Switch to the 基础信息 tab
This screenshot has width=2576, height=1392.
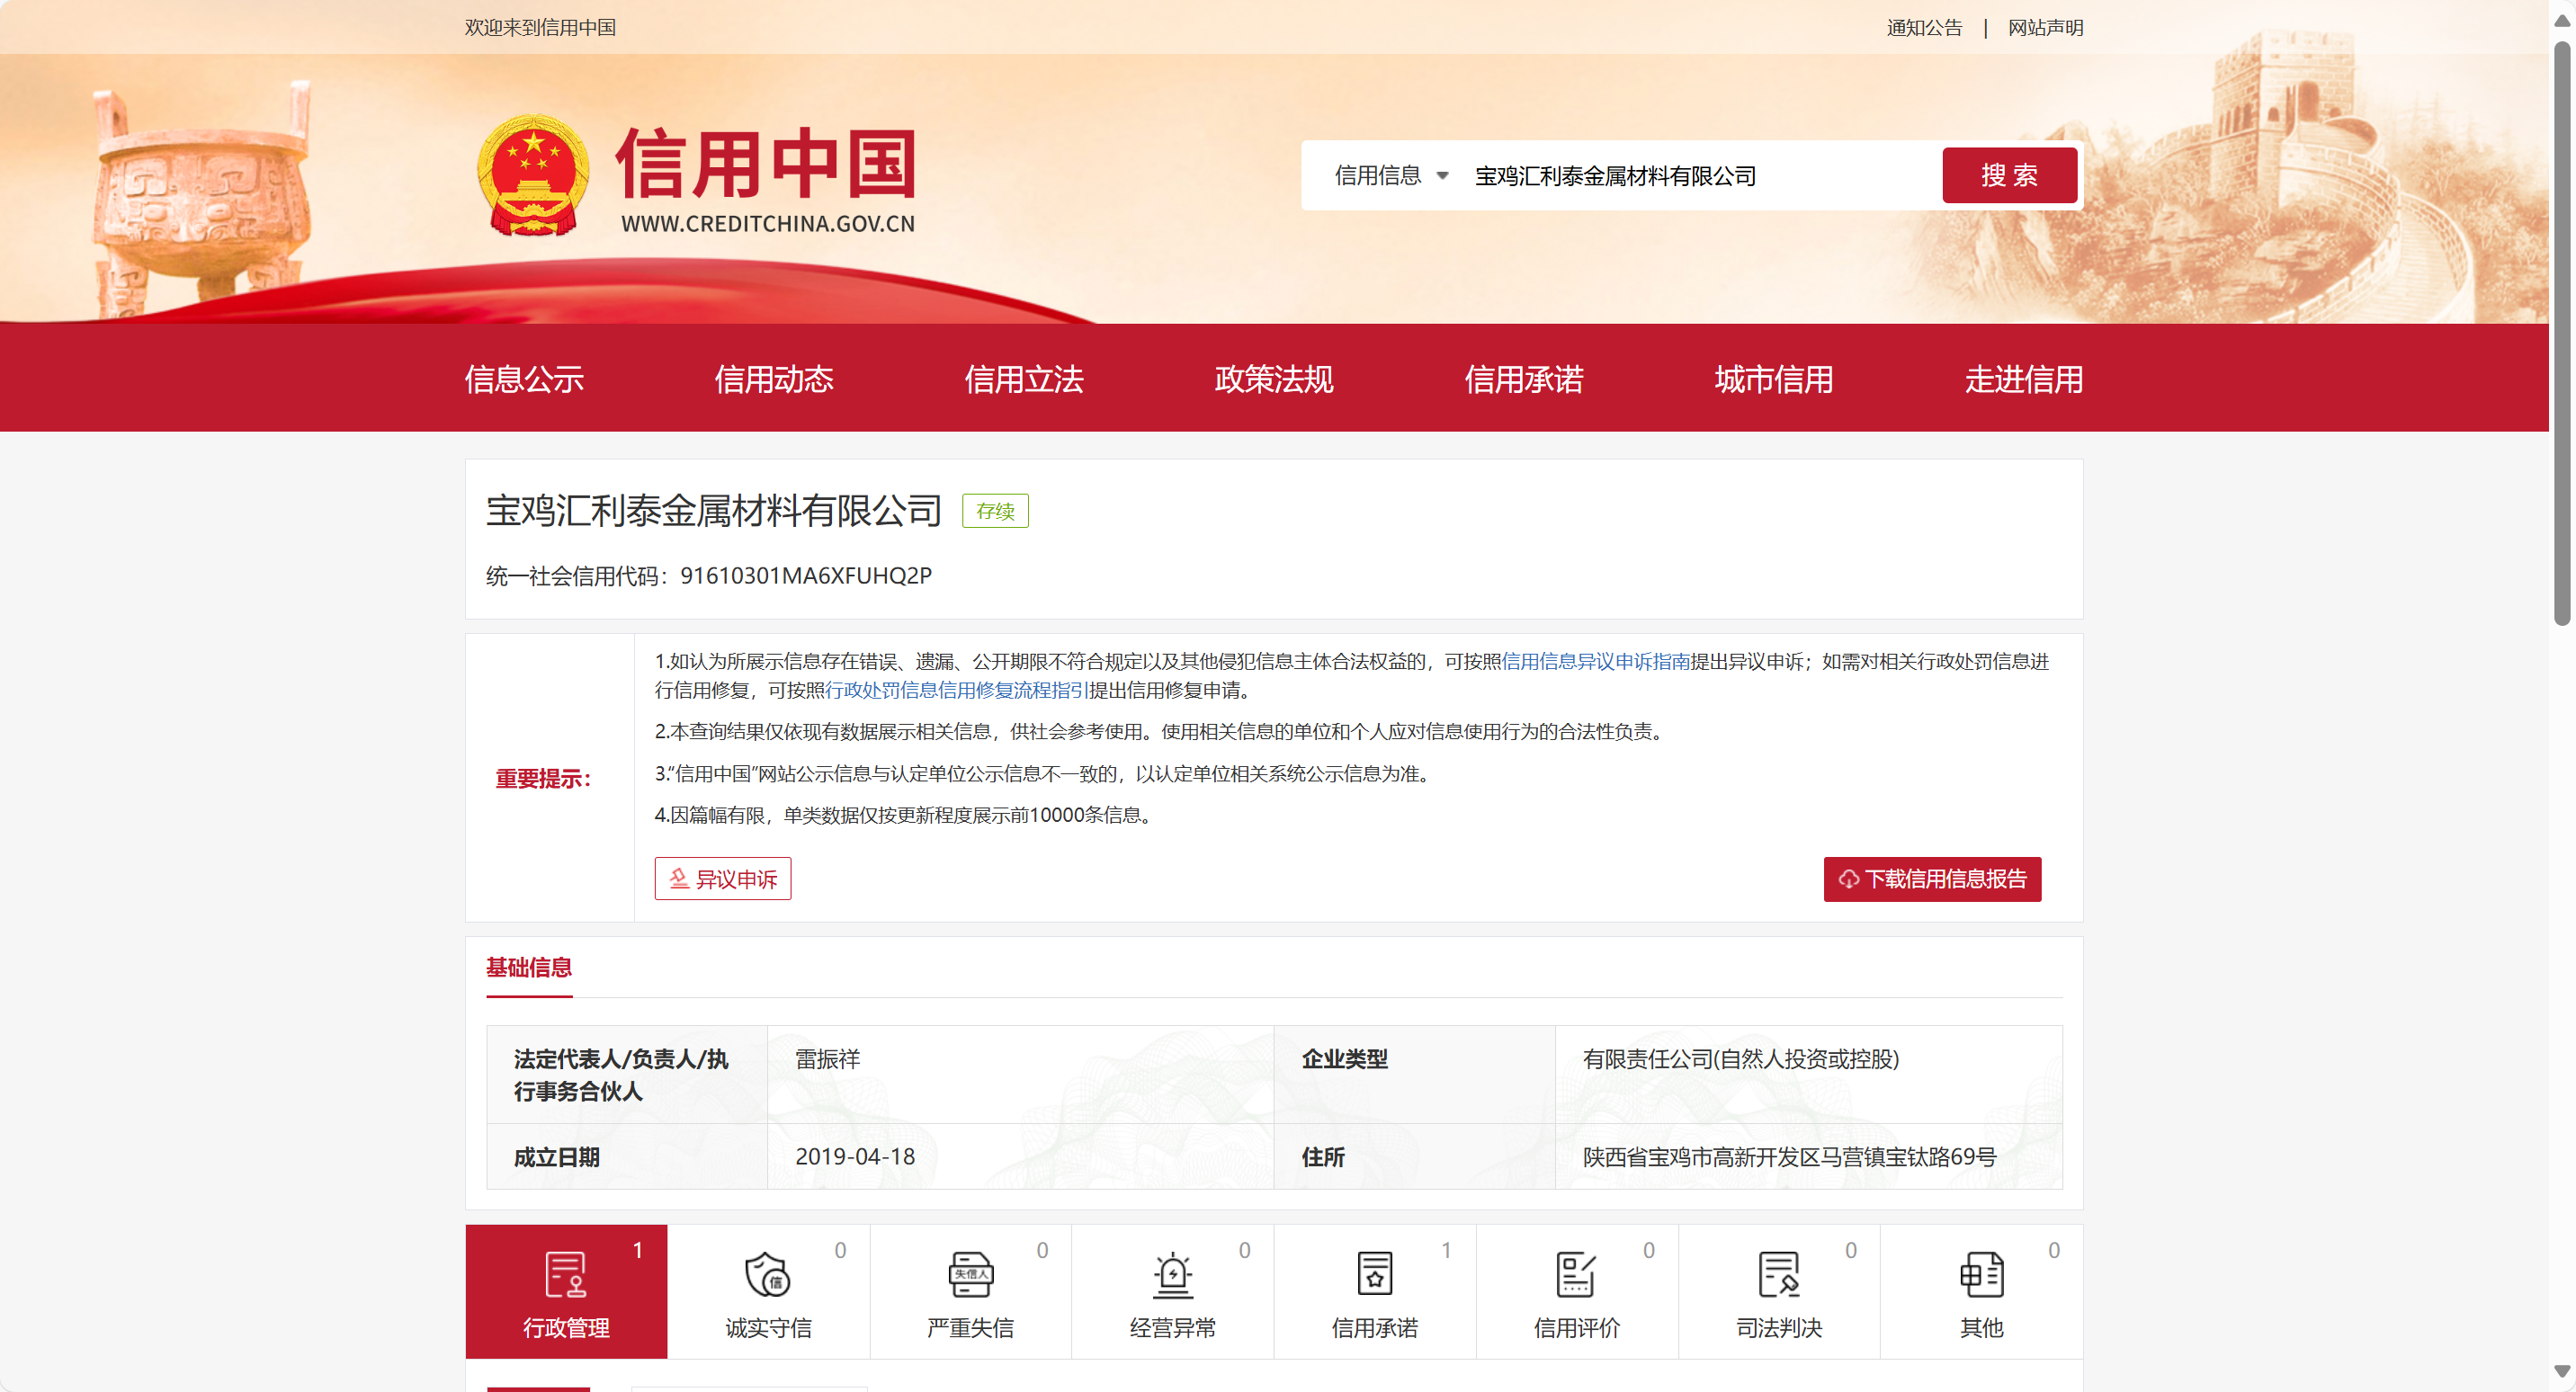(x=529, y=967)
